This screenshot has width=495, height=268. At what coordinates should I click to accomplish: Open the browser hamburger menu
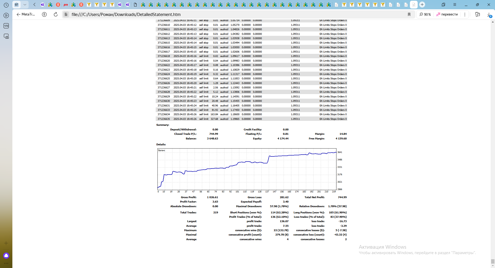(x=455, y=5)
